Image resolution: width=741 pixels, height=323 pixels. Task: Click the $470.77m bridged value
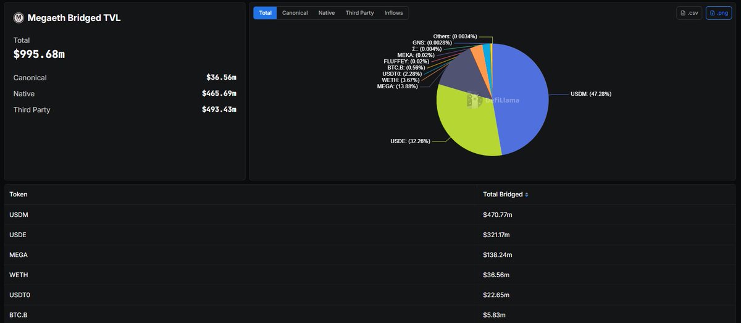497,215
